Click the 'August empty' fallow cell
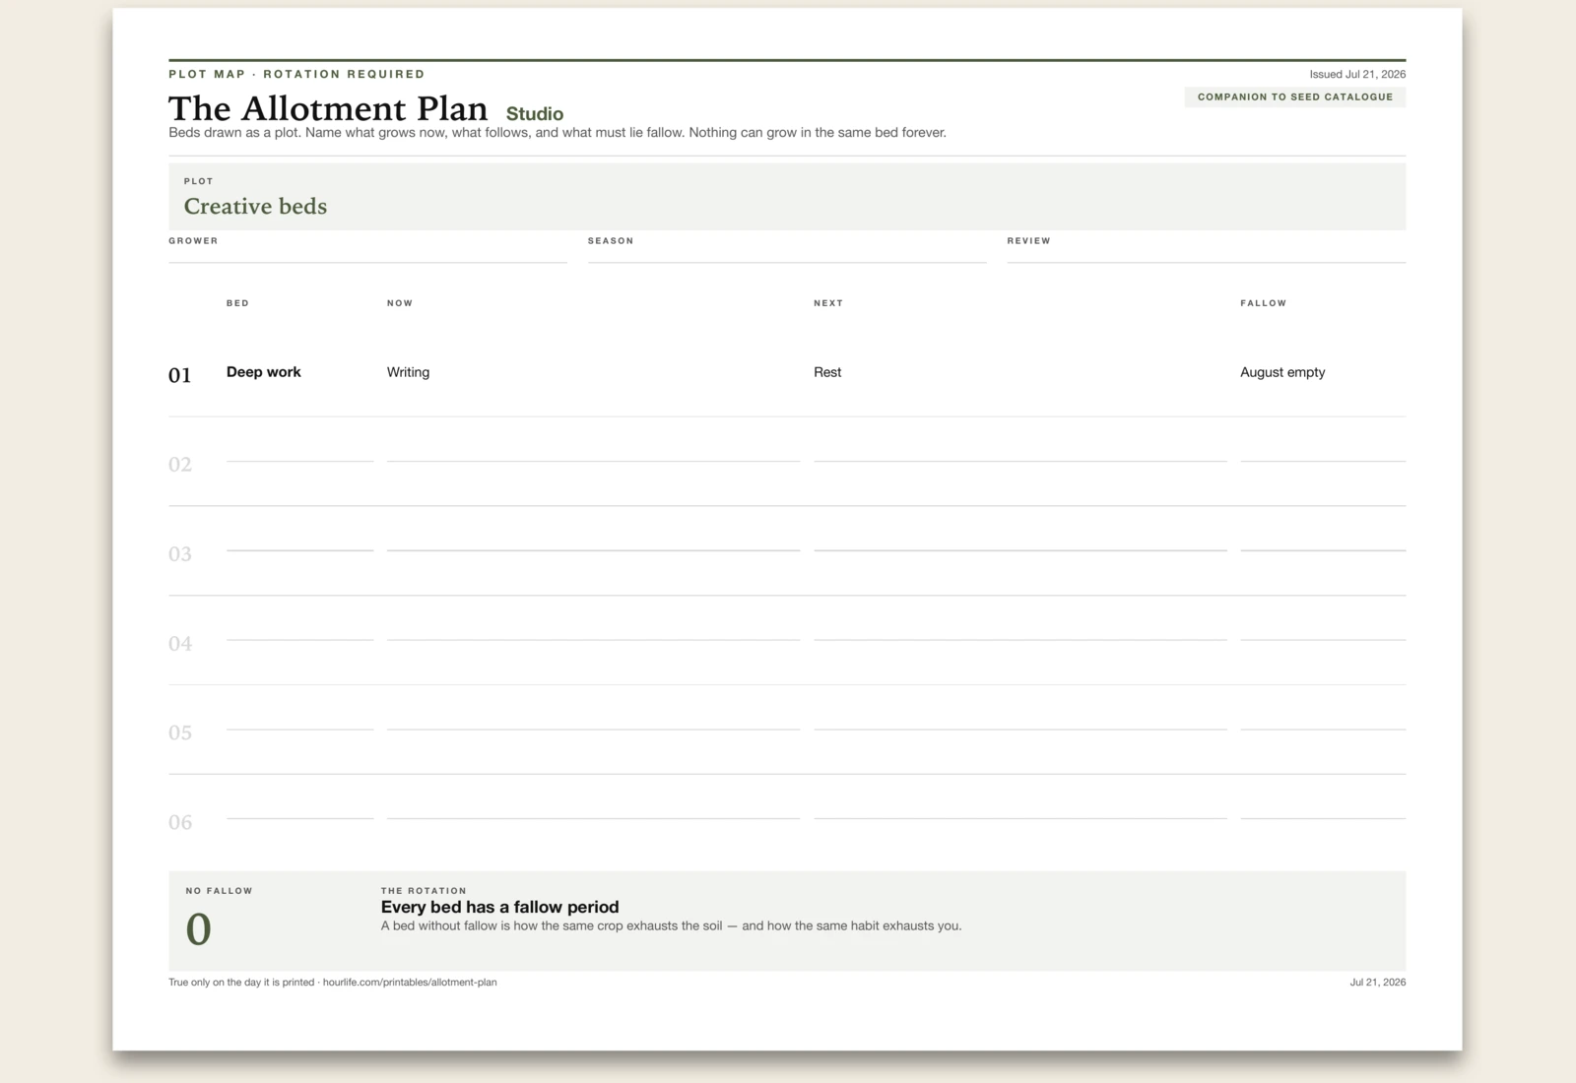The image size is (1576, 1083). [1282, 372]
